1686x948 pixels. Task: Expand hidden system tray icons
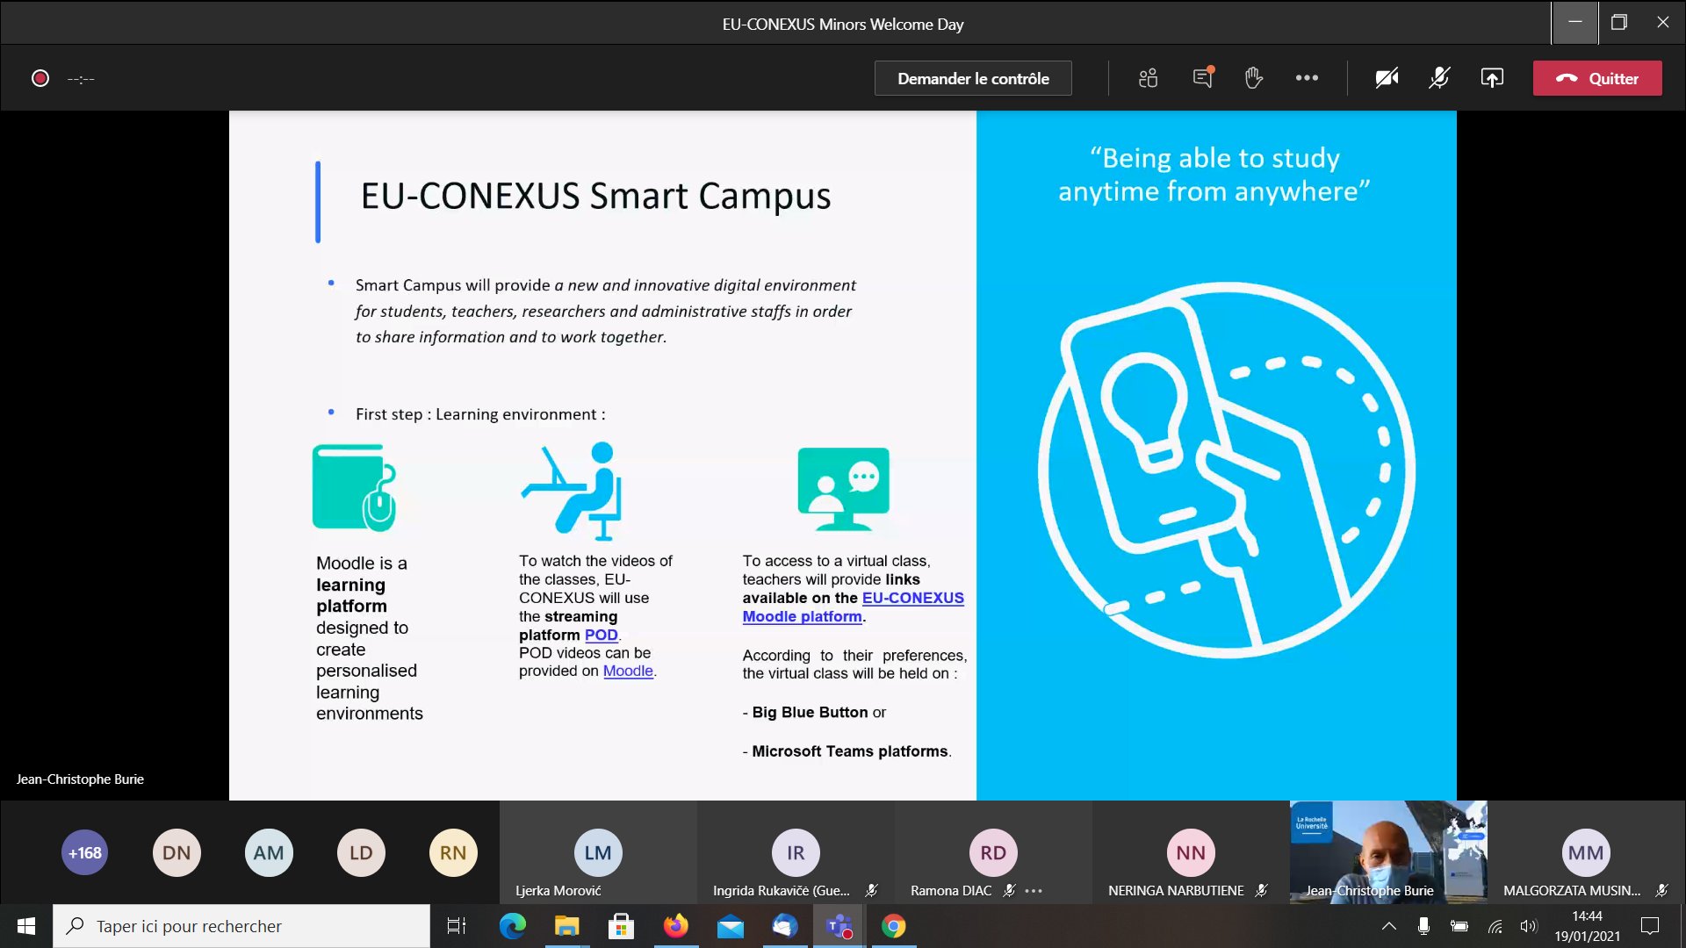[1390, 925]
